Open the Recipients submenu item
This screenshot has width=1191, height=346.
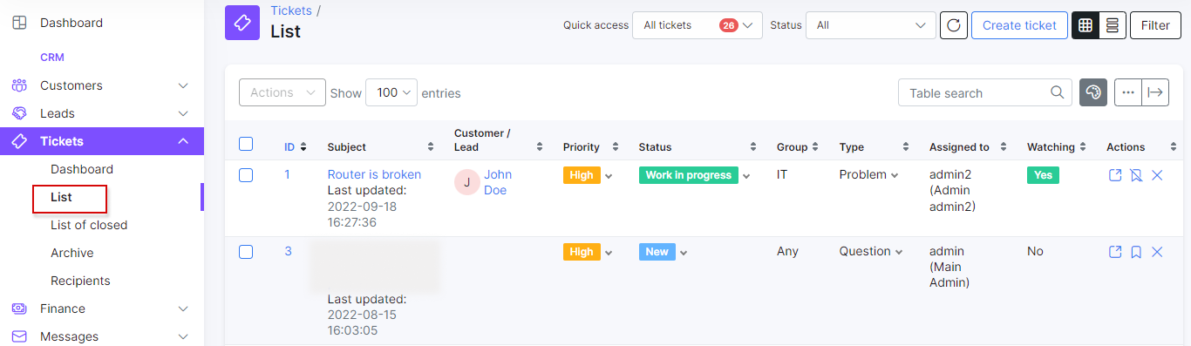80,281
